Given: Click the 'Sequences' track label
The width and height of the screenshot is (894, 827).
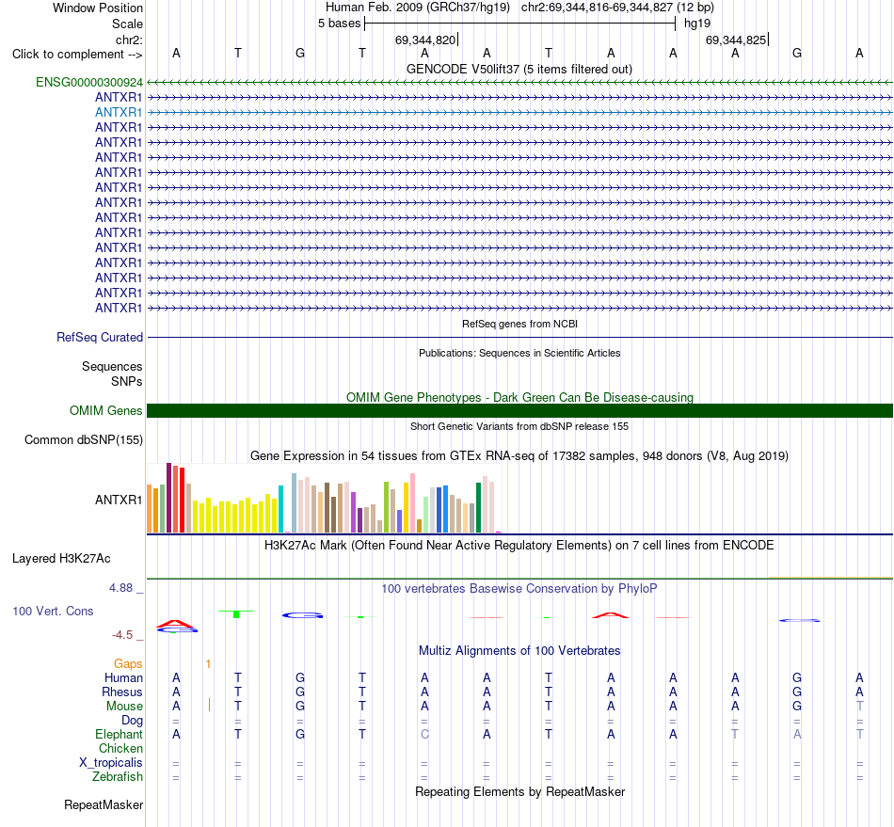Looking at the screenshot, I should (x=112, y=367).
